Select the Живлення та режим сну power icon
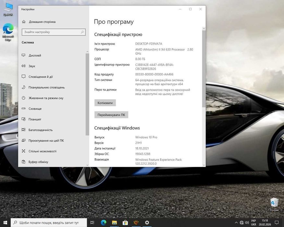 [x=24, y=98]
